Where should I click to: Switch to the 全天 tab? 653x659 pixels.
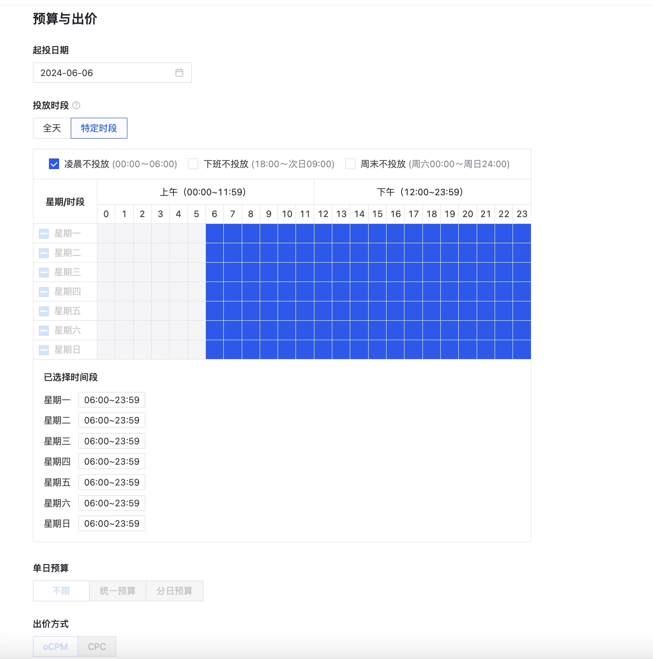[51, 128]
